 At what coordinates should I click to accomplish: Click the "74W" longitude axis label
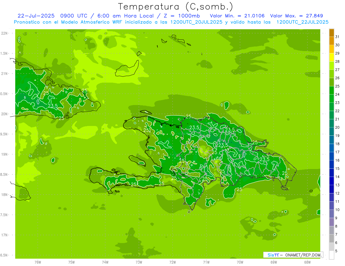coord(105,262)
